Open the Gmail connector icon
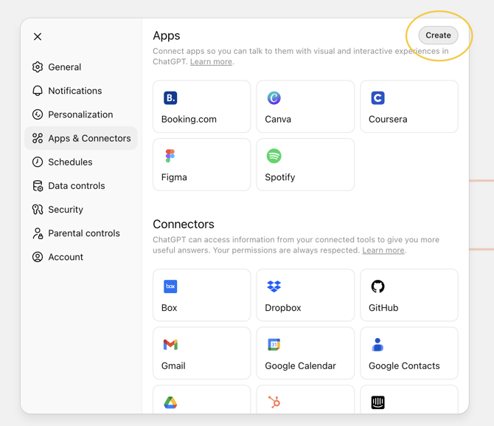This screenshot has height=426, width=494. point(170,345)
